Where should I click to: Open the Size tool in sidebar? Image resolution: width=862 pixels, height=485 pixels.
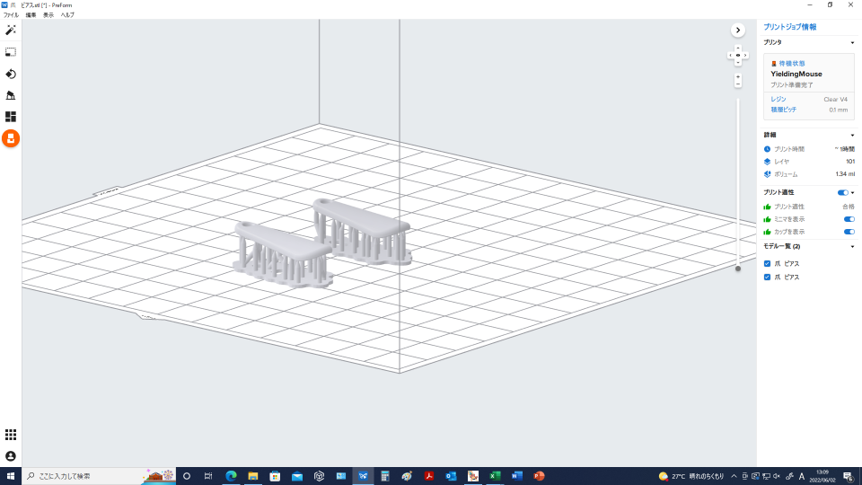tap(11, 52)
